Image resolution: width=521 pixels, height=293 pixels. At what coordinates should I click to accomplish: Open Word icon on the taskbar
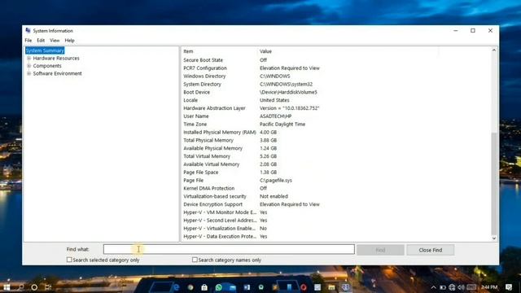pos(247,287)
